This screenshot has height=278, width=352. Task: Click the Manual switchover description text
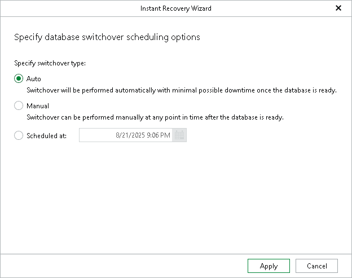point(155,117)
